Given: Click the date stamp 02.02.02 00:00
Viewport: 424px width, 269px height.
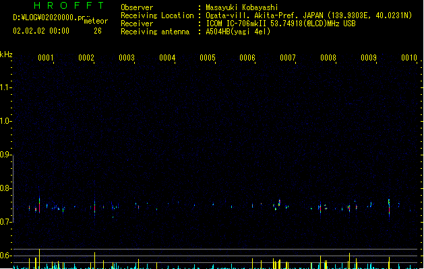Looking at the screenshot, I should click(x=41, y=31).
